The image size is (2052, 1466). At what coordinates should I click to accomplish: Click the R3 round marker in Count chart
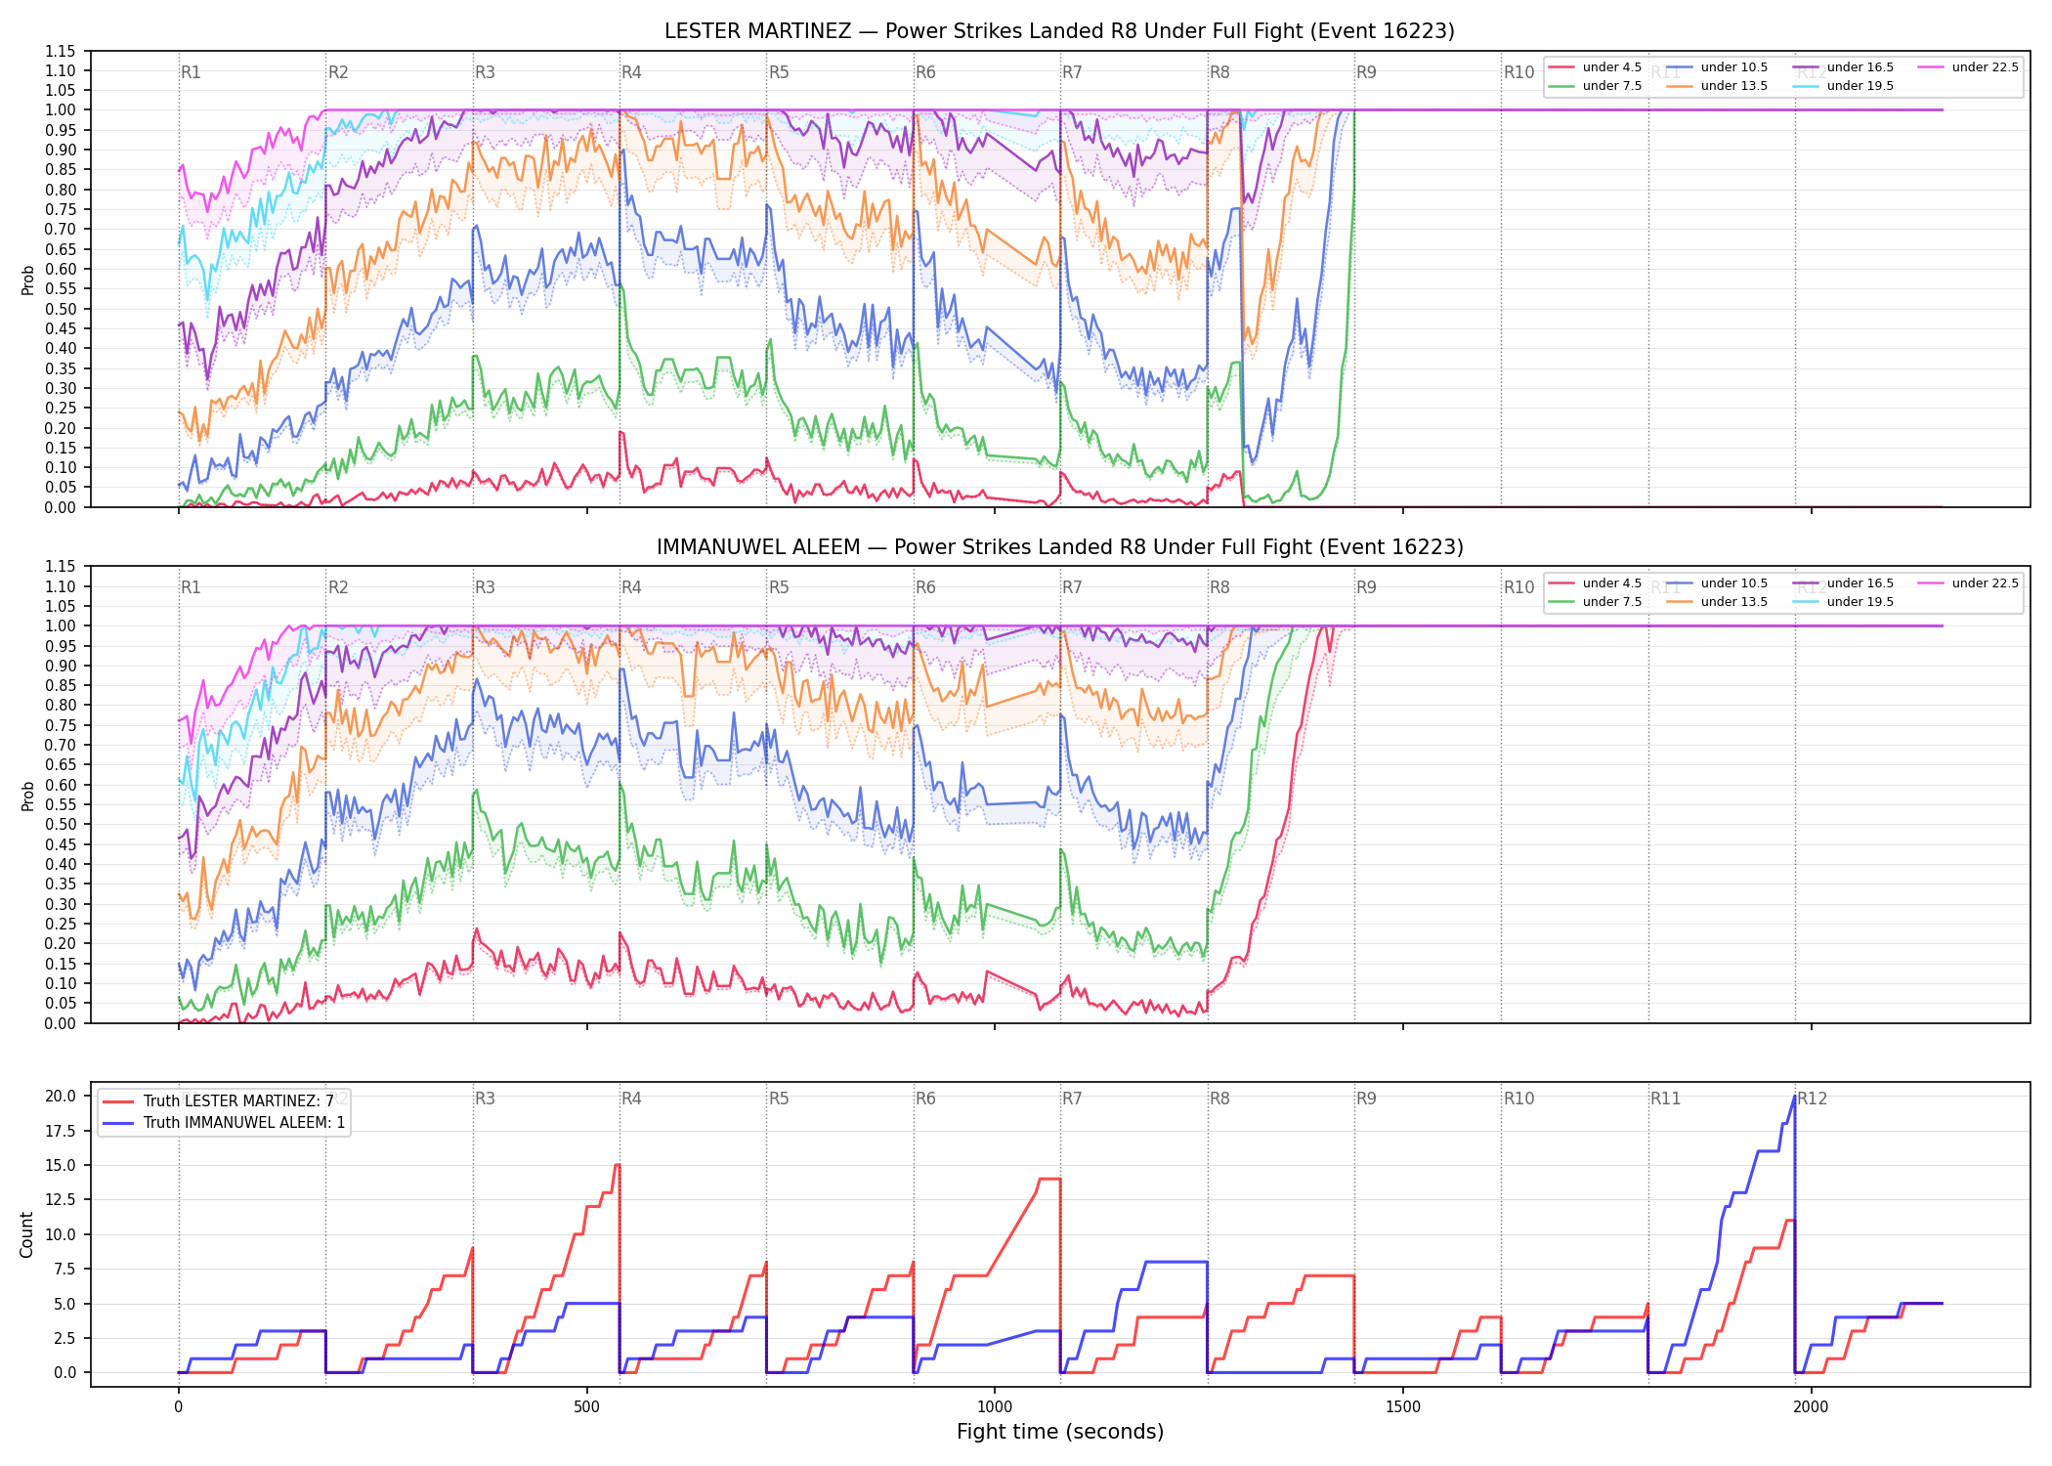[485, 1099]
